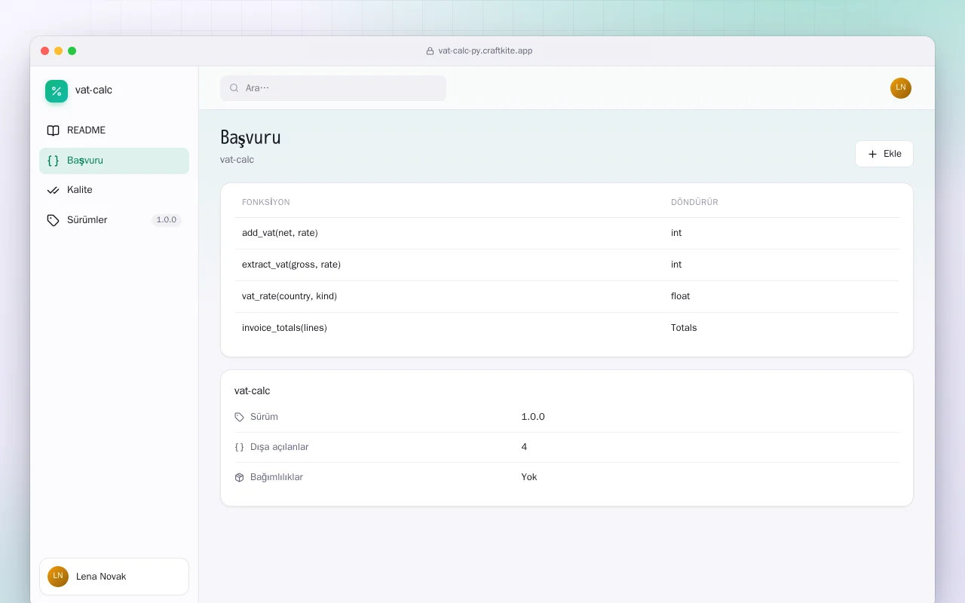Click the Kalite double-check icon

(x=53, y=190)
